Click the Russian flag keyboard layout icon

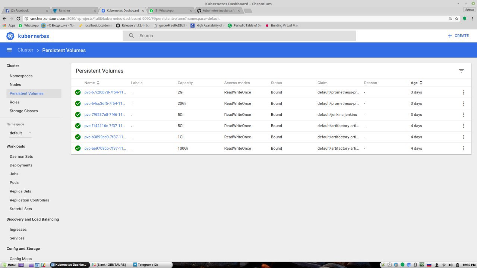[429, 265]
